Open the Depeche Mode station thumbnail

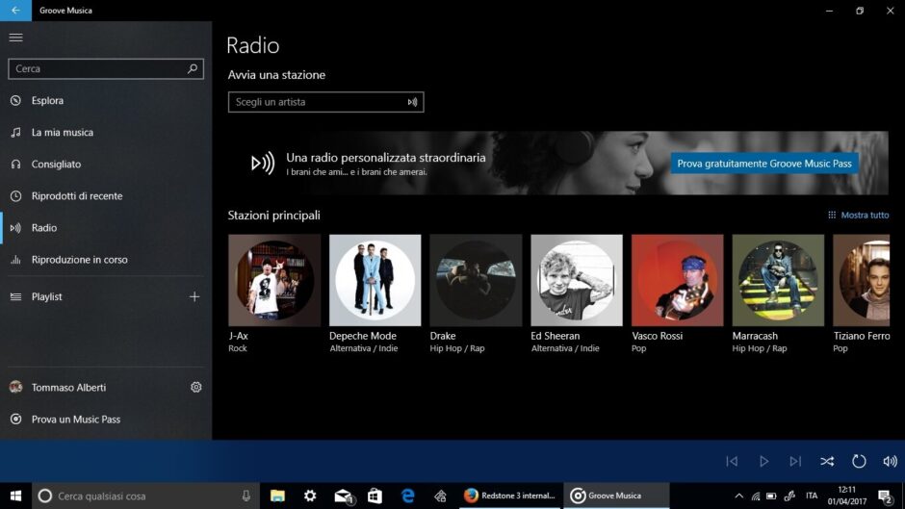(x=375, y=280)
